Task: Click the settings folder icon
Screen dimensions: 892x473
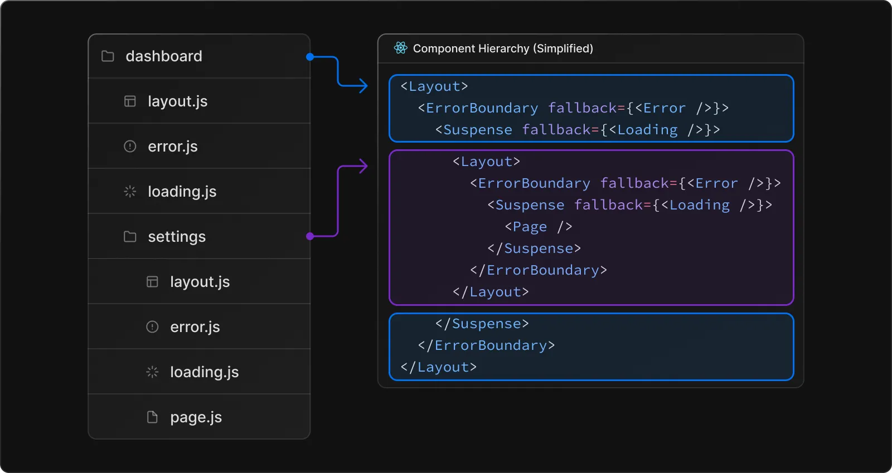Action: pos(130,237)
